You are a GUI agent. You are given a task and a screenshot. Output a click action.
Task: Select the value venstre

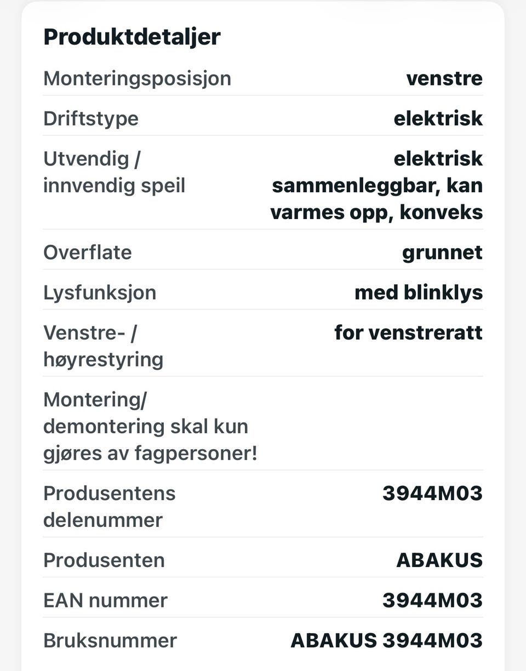pyautogui.click(x=444, y=78)
